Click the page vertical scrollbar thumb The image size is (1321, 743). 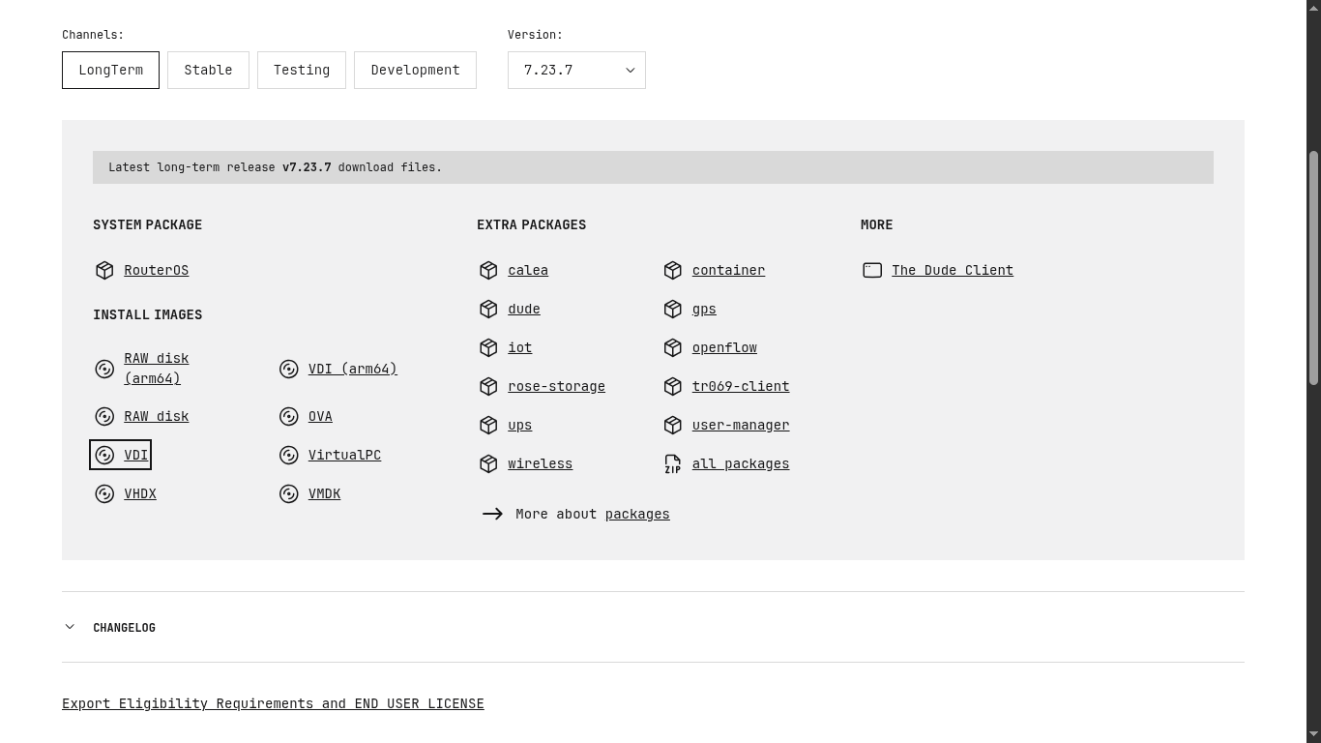tap(1313, 269)
